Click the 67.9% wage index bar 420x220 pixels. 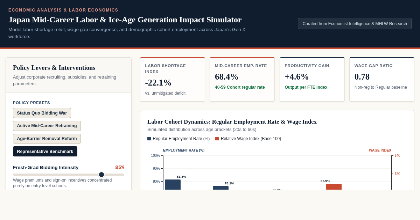334,186
